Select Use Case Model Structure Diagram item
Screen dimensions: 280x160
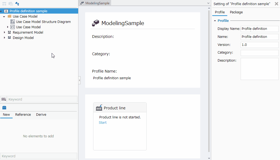(43, 22)
